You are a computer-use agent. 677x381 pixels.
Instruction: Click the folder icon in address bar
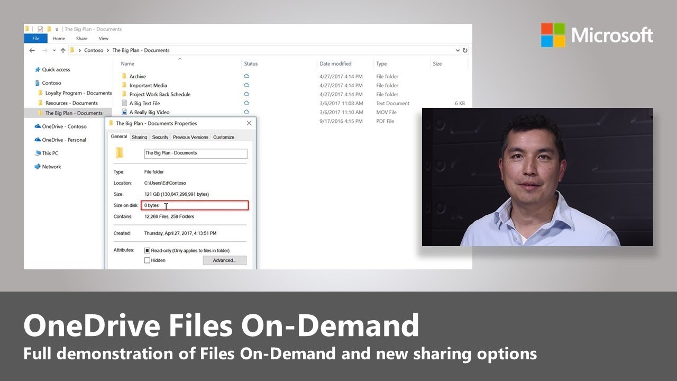[72, 51]
